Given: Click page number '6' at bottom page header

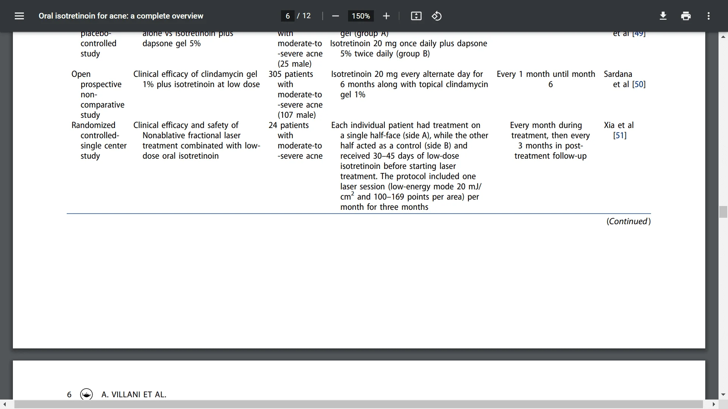Looking at the screenshot, I should click(69, 395).
